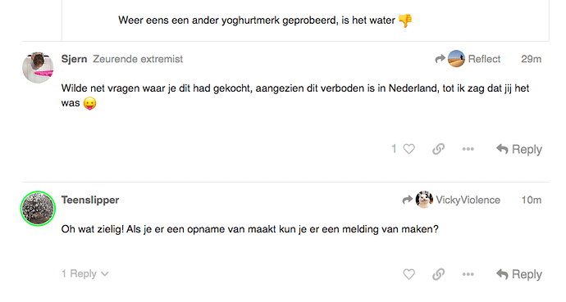Open Teenslipper's avatar with the green ring
This screenshot has height=302, width=566.
click(x=38, y=209)
